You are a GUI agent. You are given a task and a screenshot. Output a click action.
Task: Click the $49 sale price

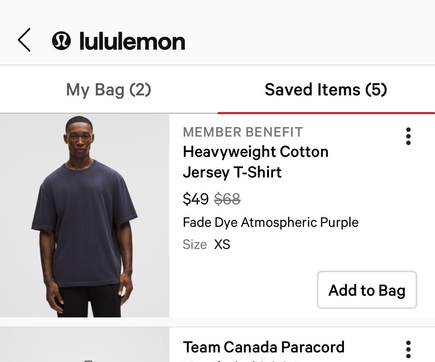[x=196, y=199]
